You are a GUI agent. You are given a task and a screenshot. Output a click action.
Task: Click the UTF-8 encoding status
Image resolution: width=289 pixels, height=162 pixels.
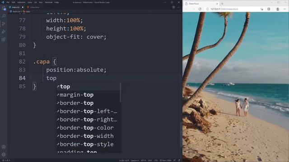pyautogui.click(x=143, y=160)
